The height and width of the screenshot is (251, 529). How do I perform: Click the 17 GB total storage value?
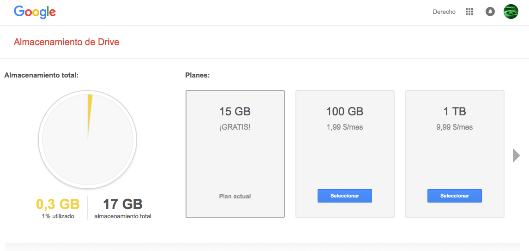coord(122,204)
